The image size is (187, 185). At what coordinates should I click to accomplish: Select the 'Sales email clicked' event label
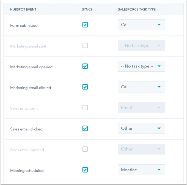coord(26,129)
